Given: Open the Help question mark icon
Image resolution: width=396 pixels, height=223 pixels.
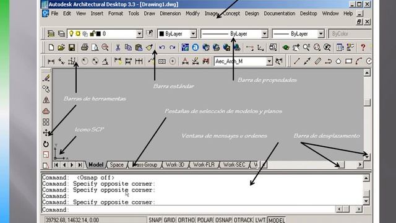Looking at the screenshot, I should coord(363,47).
